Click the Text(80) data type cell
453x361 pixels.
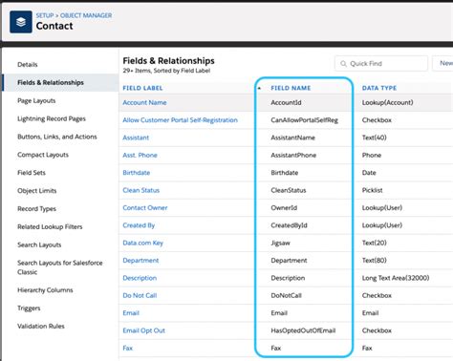[x=375, y=261]
